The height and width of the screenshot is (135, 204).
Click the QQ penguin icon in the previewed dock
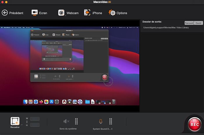click(x=64, y=102)
